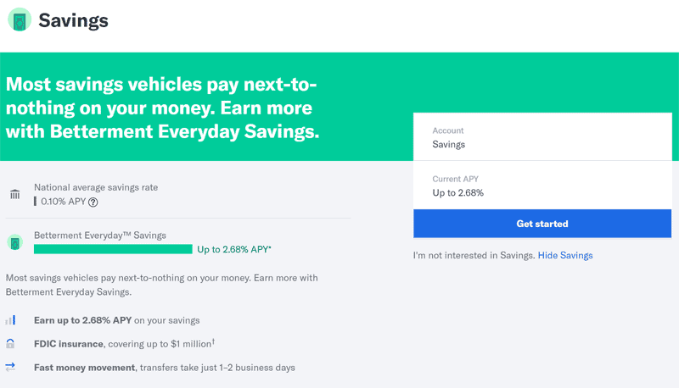The width and height of the screenshot is (679, 388).
Task: Click the green banner headline text
Action: pos(162,108)
